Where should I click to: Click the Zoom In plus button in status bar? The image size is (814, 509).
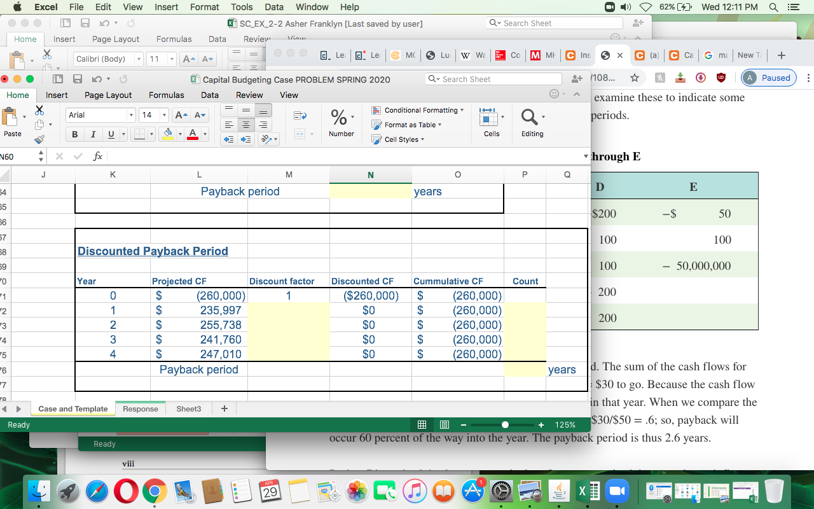coord(541,424)
